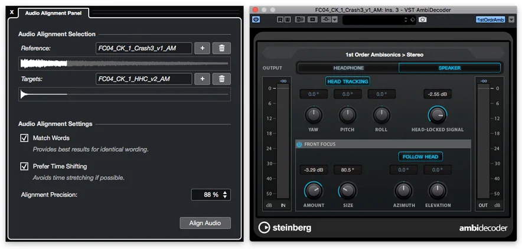Remove reference clip with trash icon
This screenshot has height=249, width=522.
221,48
